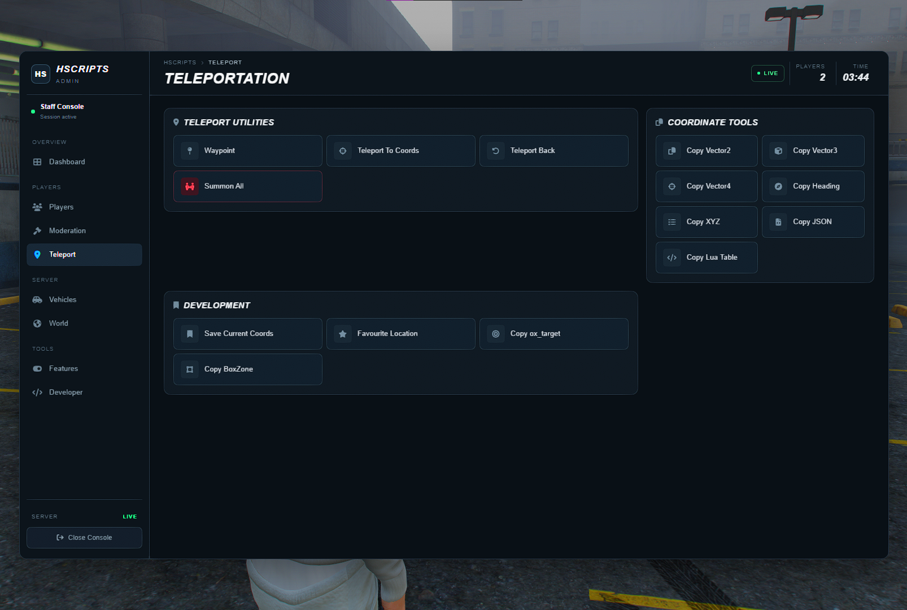907x610 pixels.
Task: Click the Teleport To Coords crosshair icon
Action: click(343, 151)
